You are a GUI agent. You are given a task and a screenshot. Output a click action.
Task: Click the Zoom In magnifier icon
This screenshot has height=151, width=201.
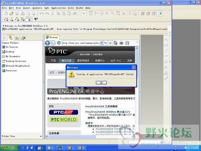(107, 13)
